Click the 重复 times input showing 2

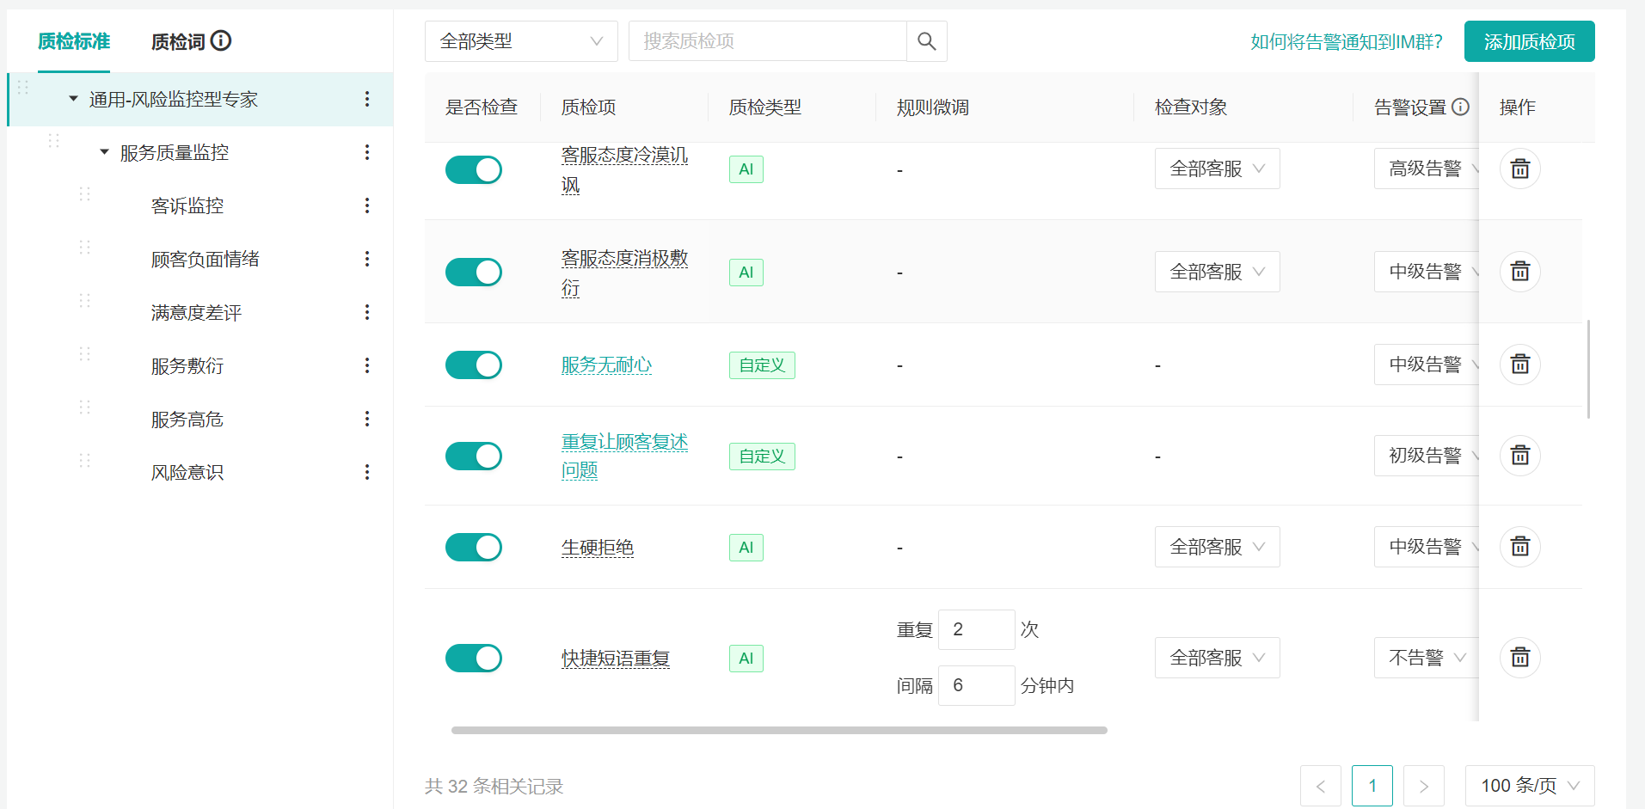click(x=976, y=629)
